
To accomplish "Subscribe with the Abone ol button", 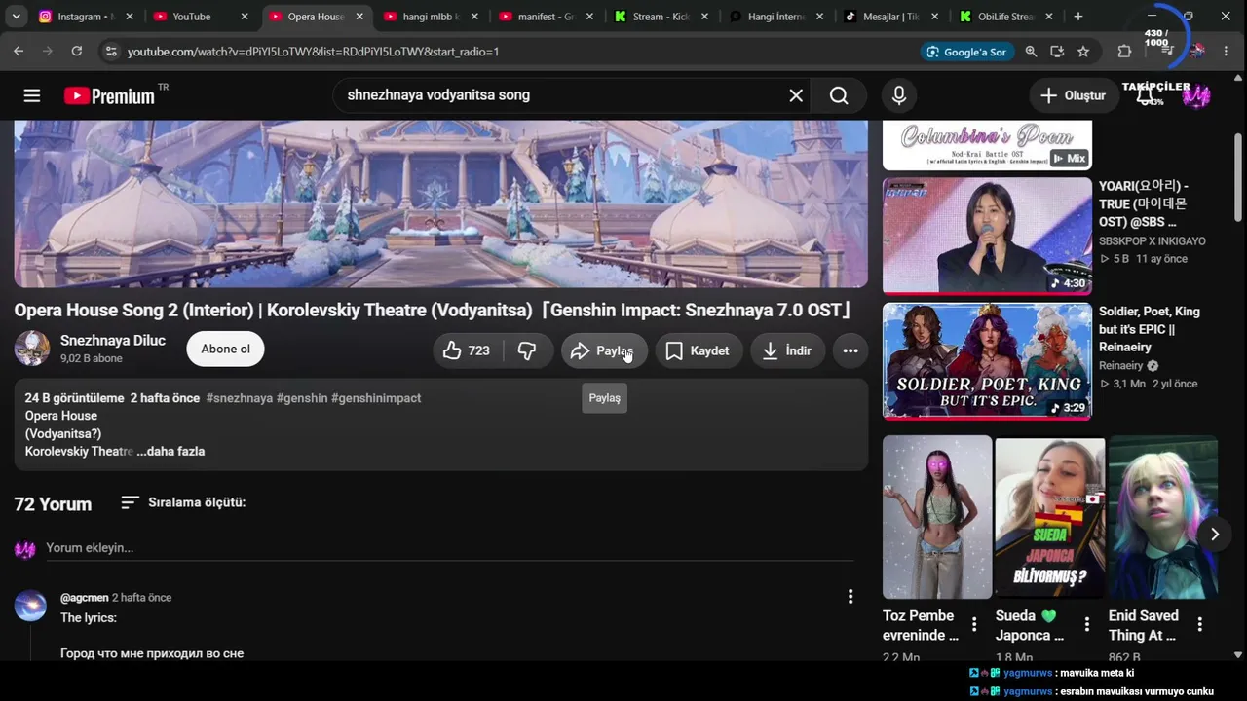I will pos(225,350).
